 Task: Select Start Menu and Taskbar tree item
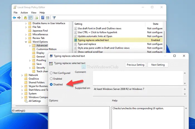coord(38,90)
